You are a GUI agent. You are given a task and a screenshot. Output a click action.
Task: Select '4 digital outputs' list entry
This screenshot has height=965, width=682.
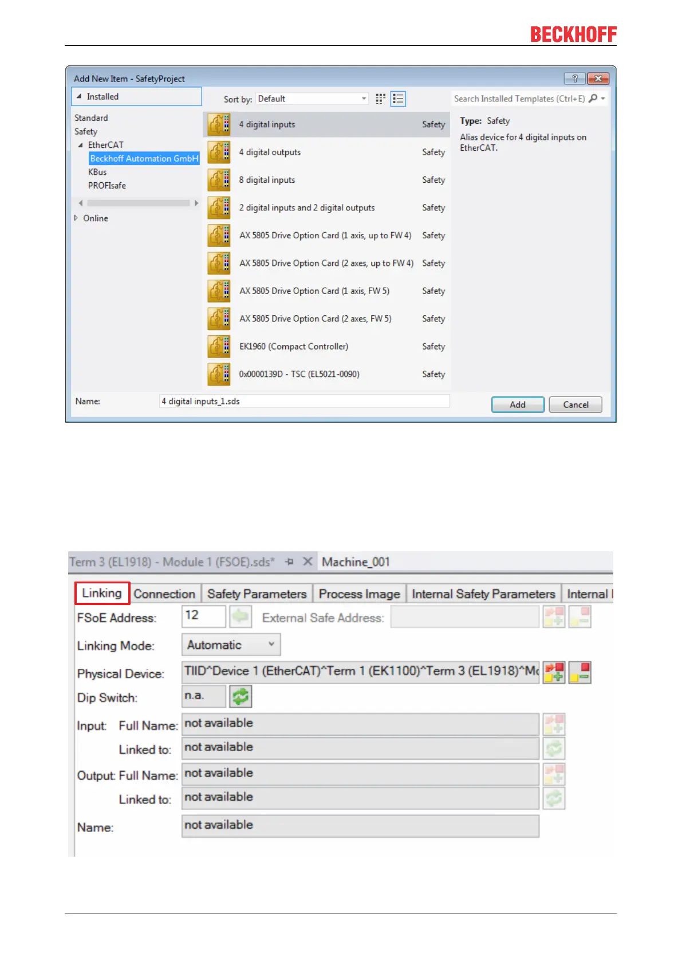(326, 152)
